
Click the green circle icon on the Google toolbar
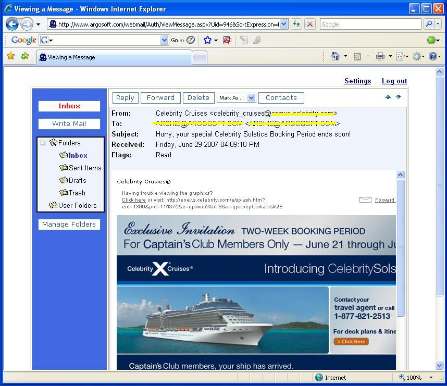coord(431,40)
